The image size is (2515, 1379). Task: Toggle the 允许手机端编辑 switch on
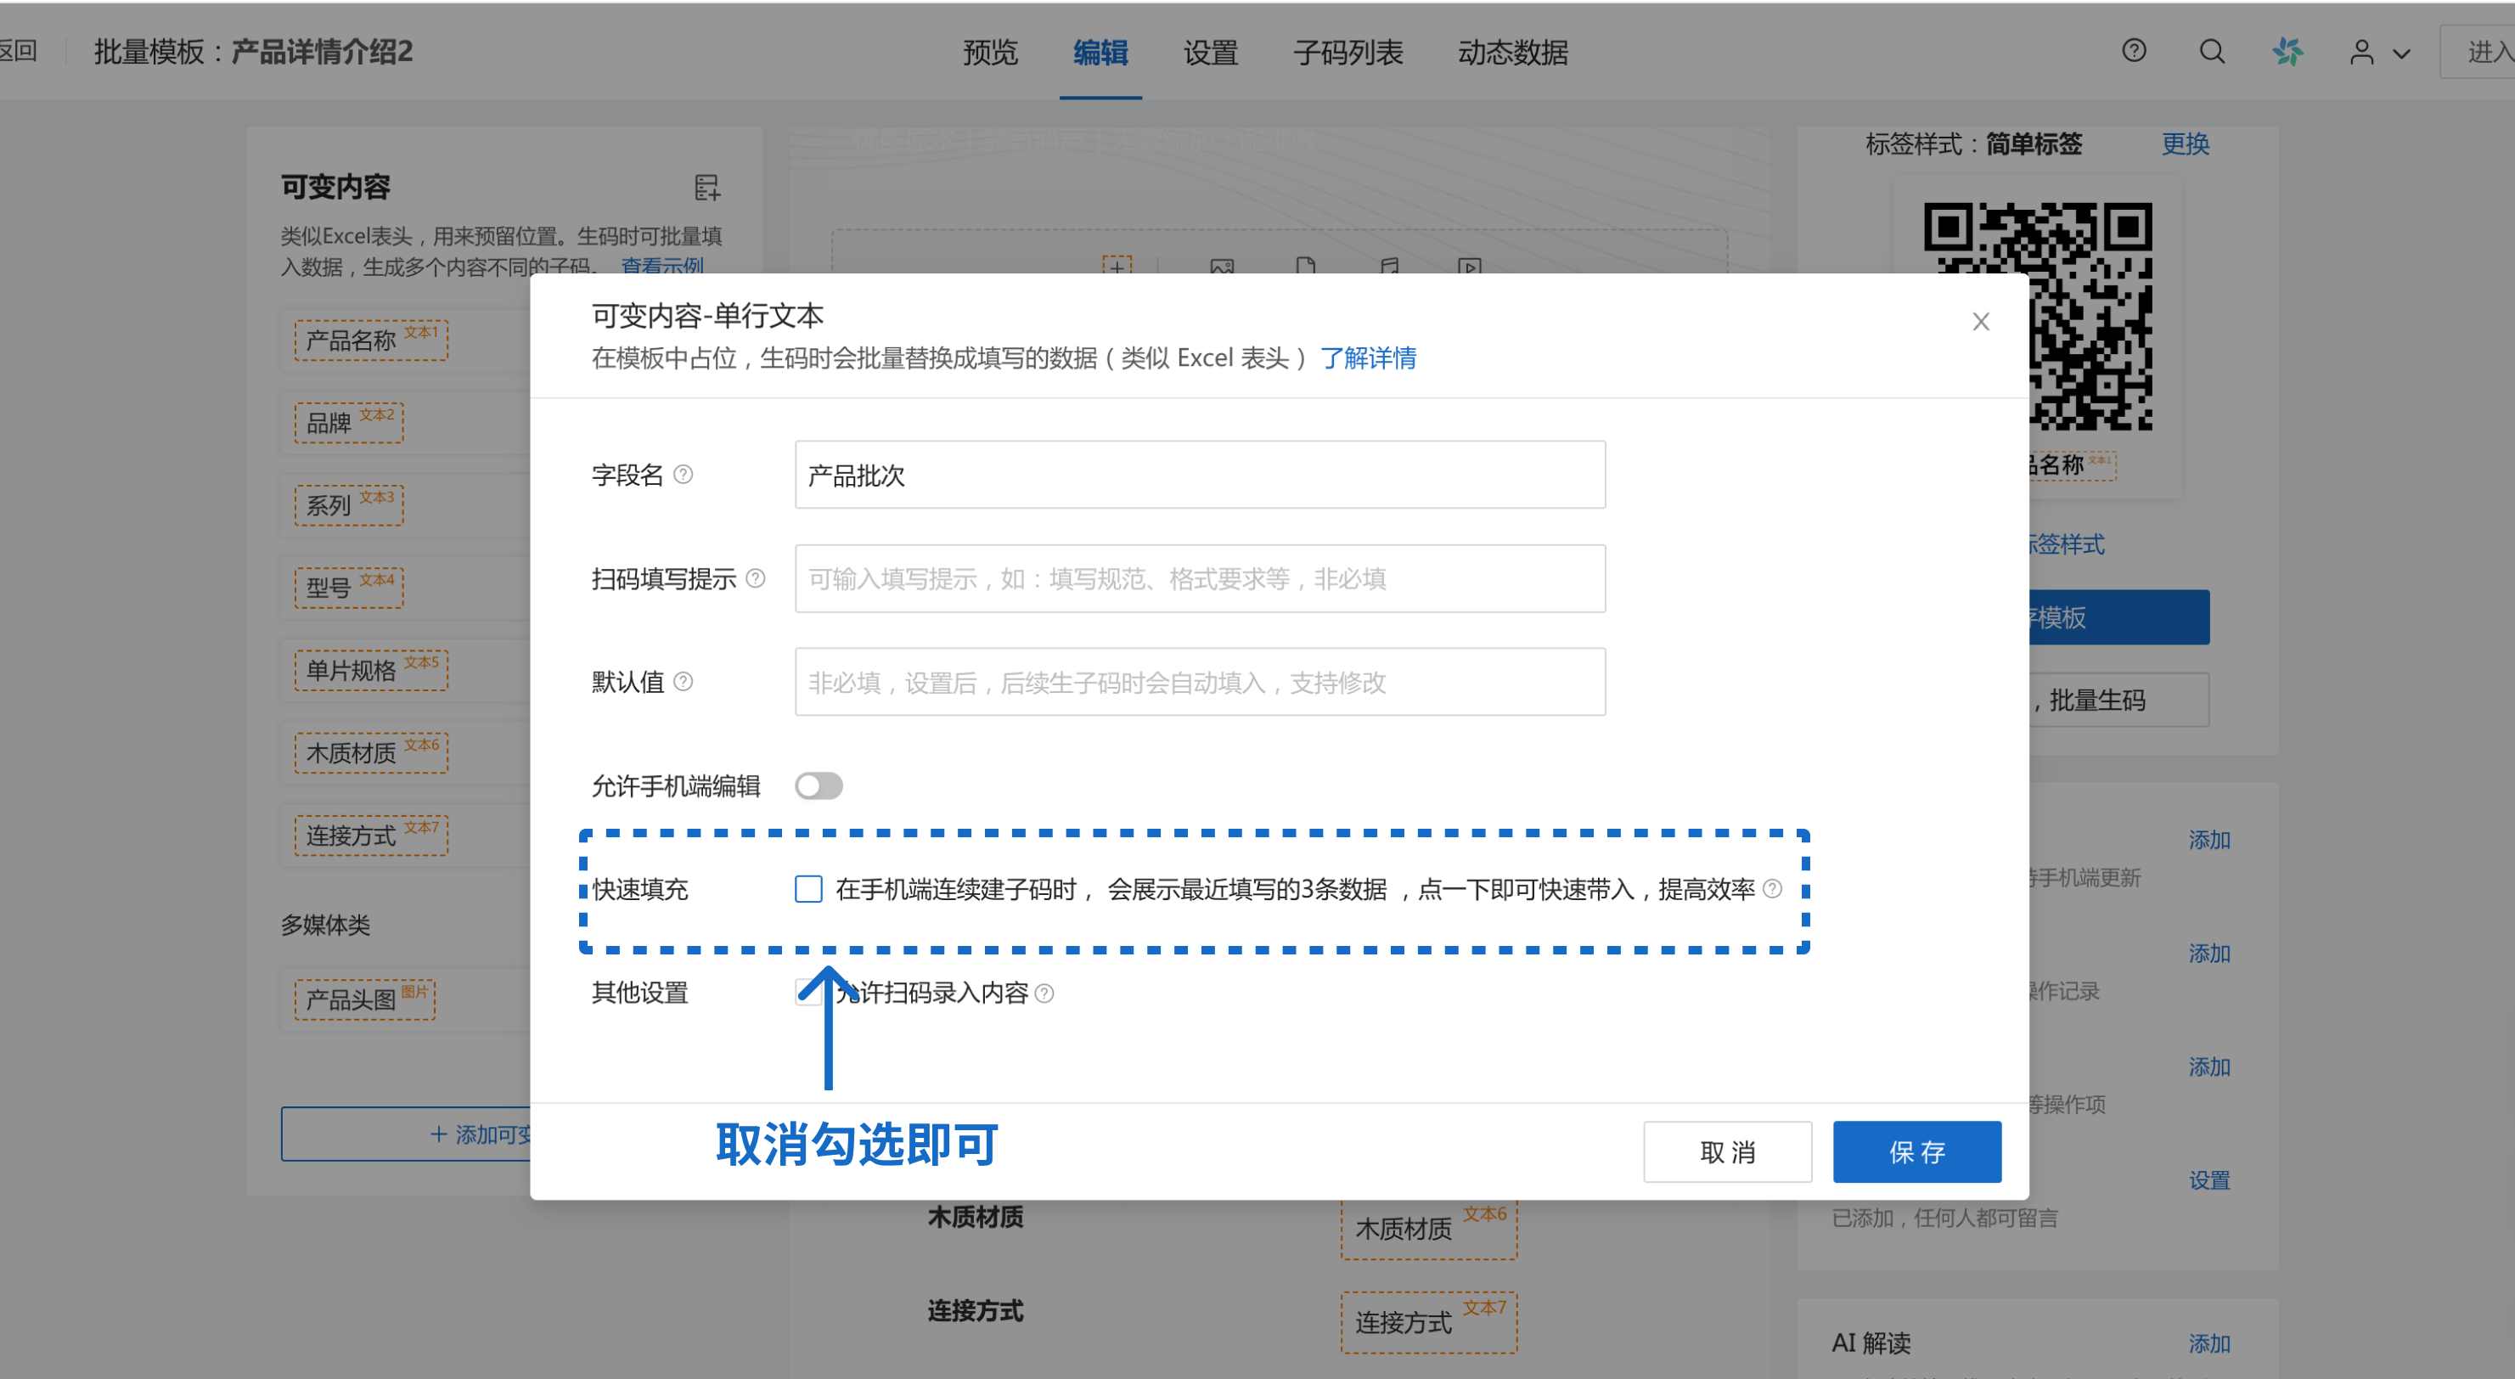click(x=819, y=785)
